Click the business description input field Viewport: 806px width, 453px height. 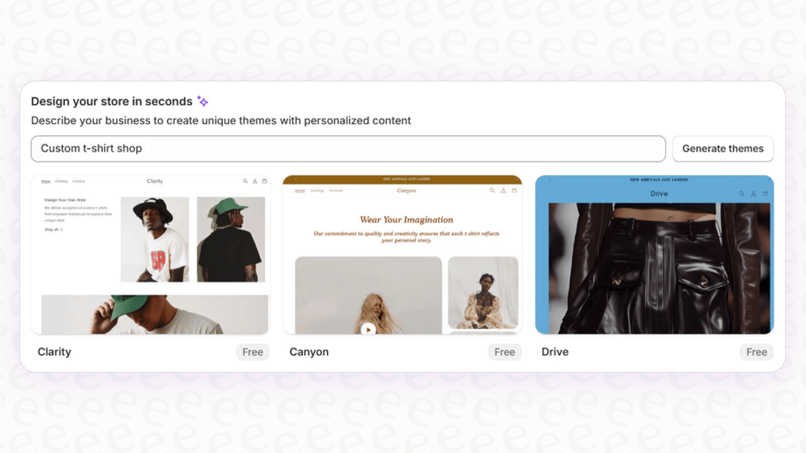coord(348,149)
